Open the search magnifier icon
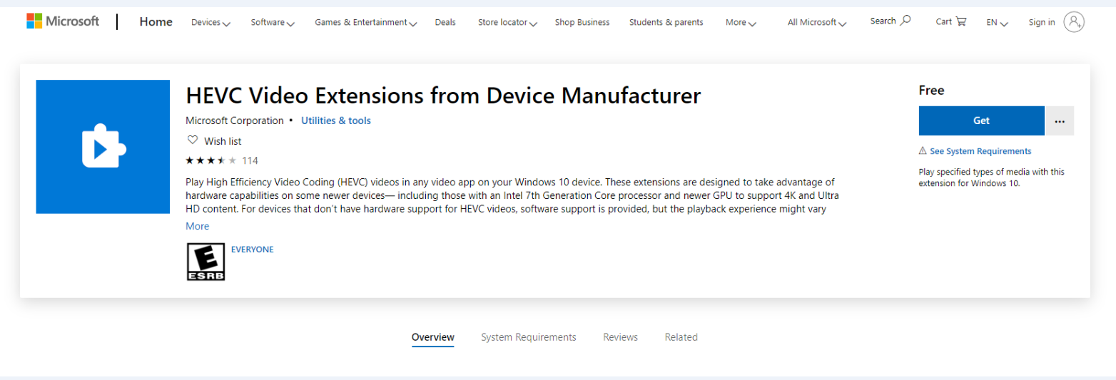The width and height of the screenshot is (1116, 380). click(x=906, y=21)
